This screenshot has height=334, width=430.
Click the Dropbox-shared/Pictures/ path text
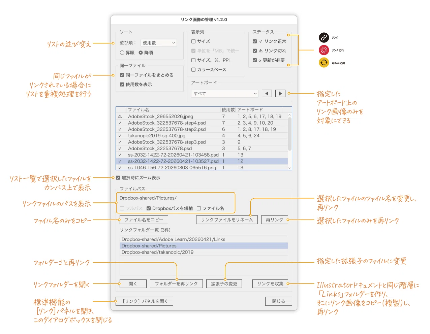point(148,198)
